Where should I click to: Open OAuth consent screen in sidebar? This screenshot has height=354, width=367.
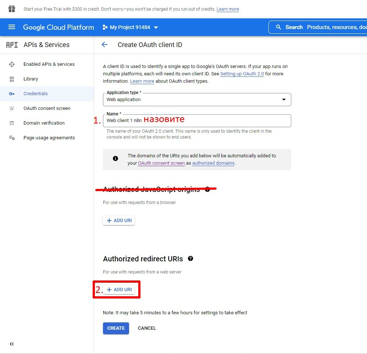47,108
